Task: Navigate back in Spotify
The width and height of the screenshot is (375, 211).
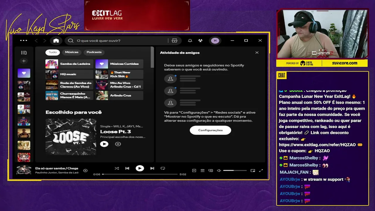Action: 36,40
